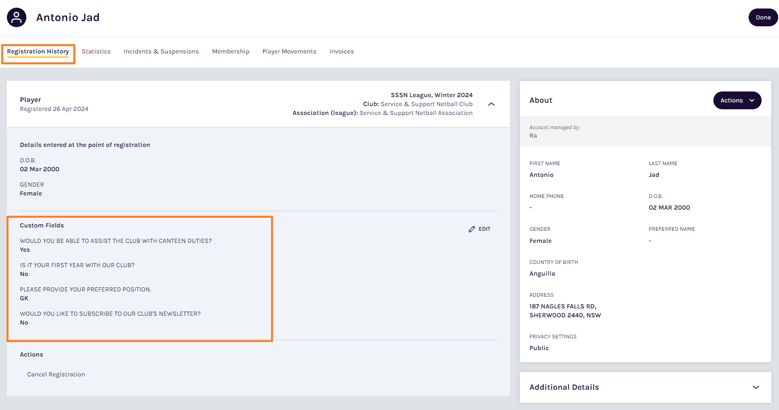
Task: Click the 'IS IT YOUR FIRST YEAR' question
Action: [77, 265]
